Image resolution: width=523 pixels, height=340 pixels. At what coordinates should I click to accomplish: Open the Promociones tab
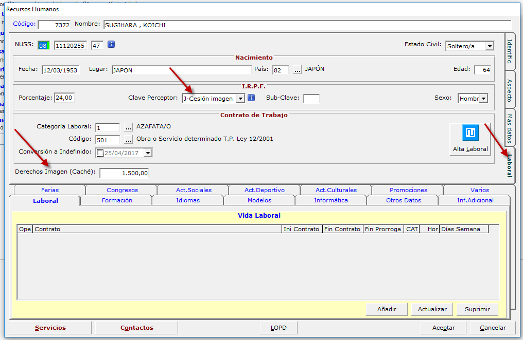click(x=408, y=190)
